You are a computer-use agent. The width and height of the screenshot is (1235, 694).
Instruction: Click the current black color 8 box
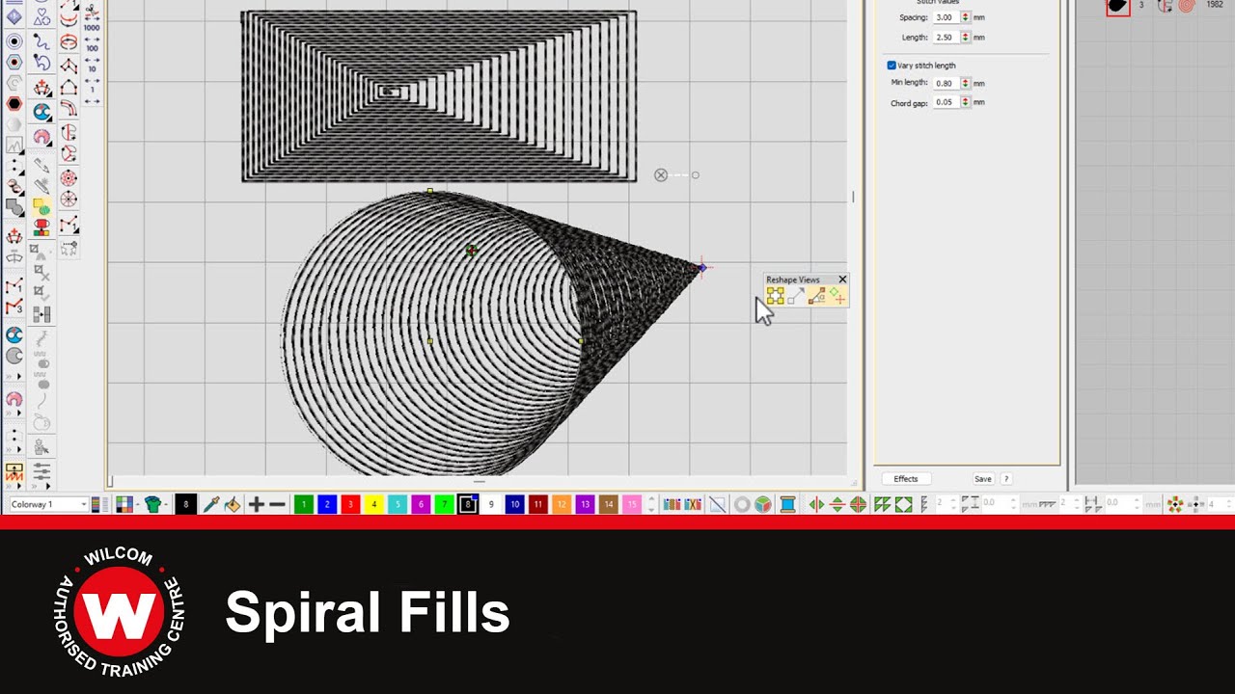point(186,504)
